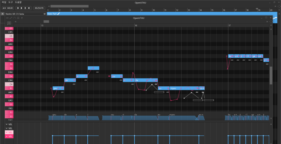Click the diamond snap icon in the piano roll
The width and height of the screenshot is (281, 144).
tap(271, 25)
